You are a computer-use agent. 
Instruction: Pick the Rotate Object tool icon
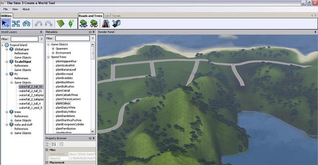coord(26,24)
